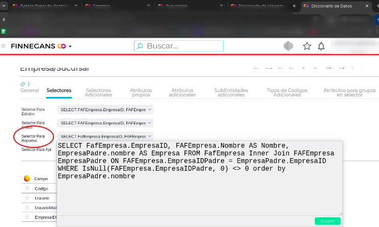
Task: Collapse the Selector Para Reportes dropdown
Action: click(149, 136)
